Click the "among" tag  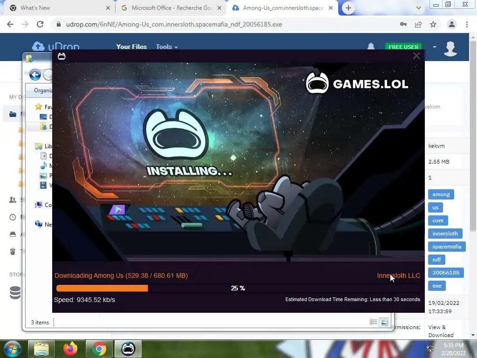pyautogui.click(x=441, y=194)
